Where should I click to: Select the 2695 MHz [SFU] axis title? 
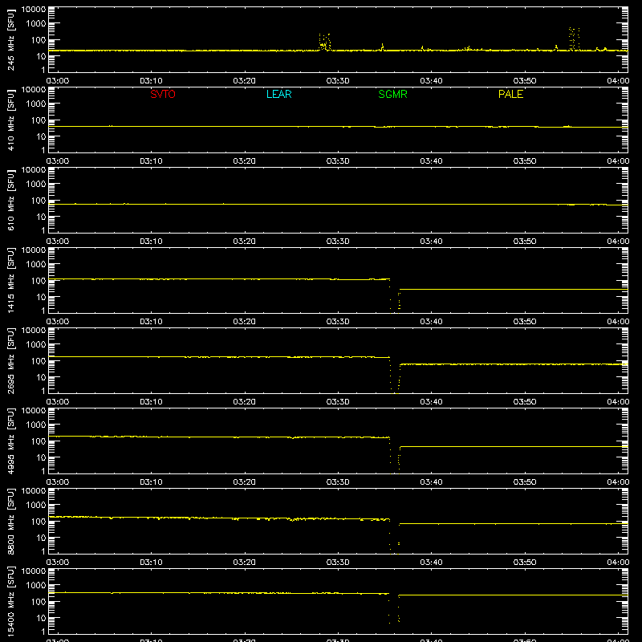point(10,360)
